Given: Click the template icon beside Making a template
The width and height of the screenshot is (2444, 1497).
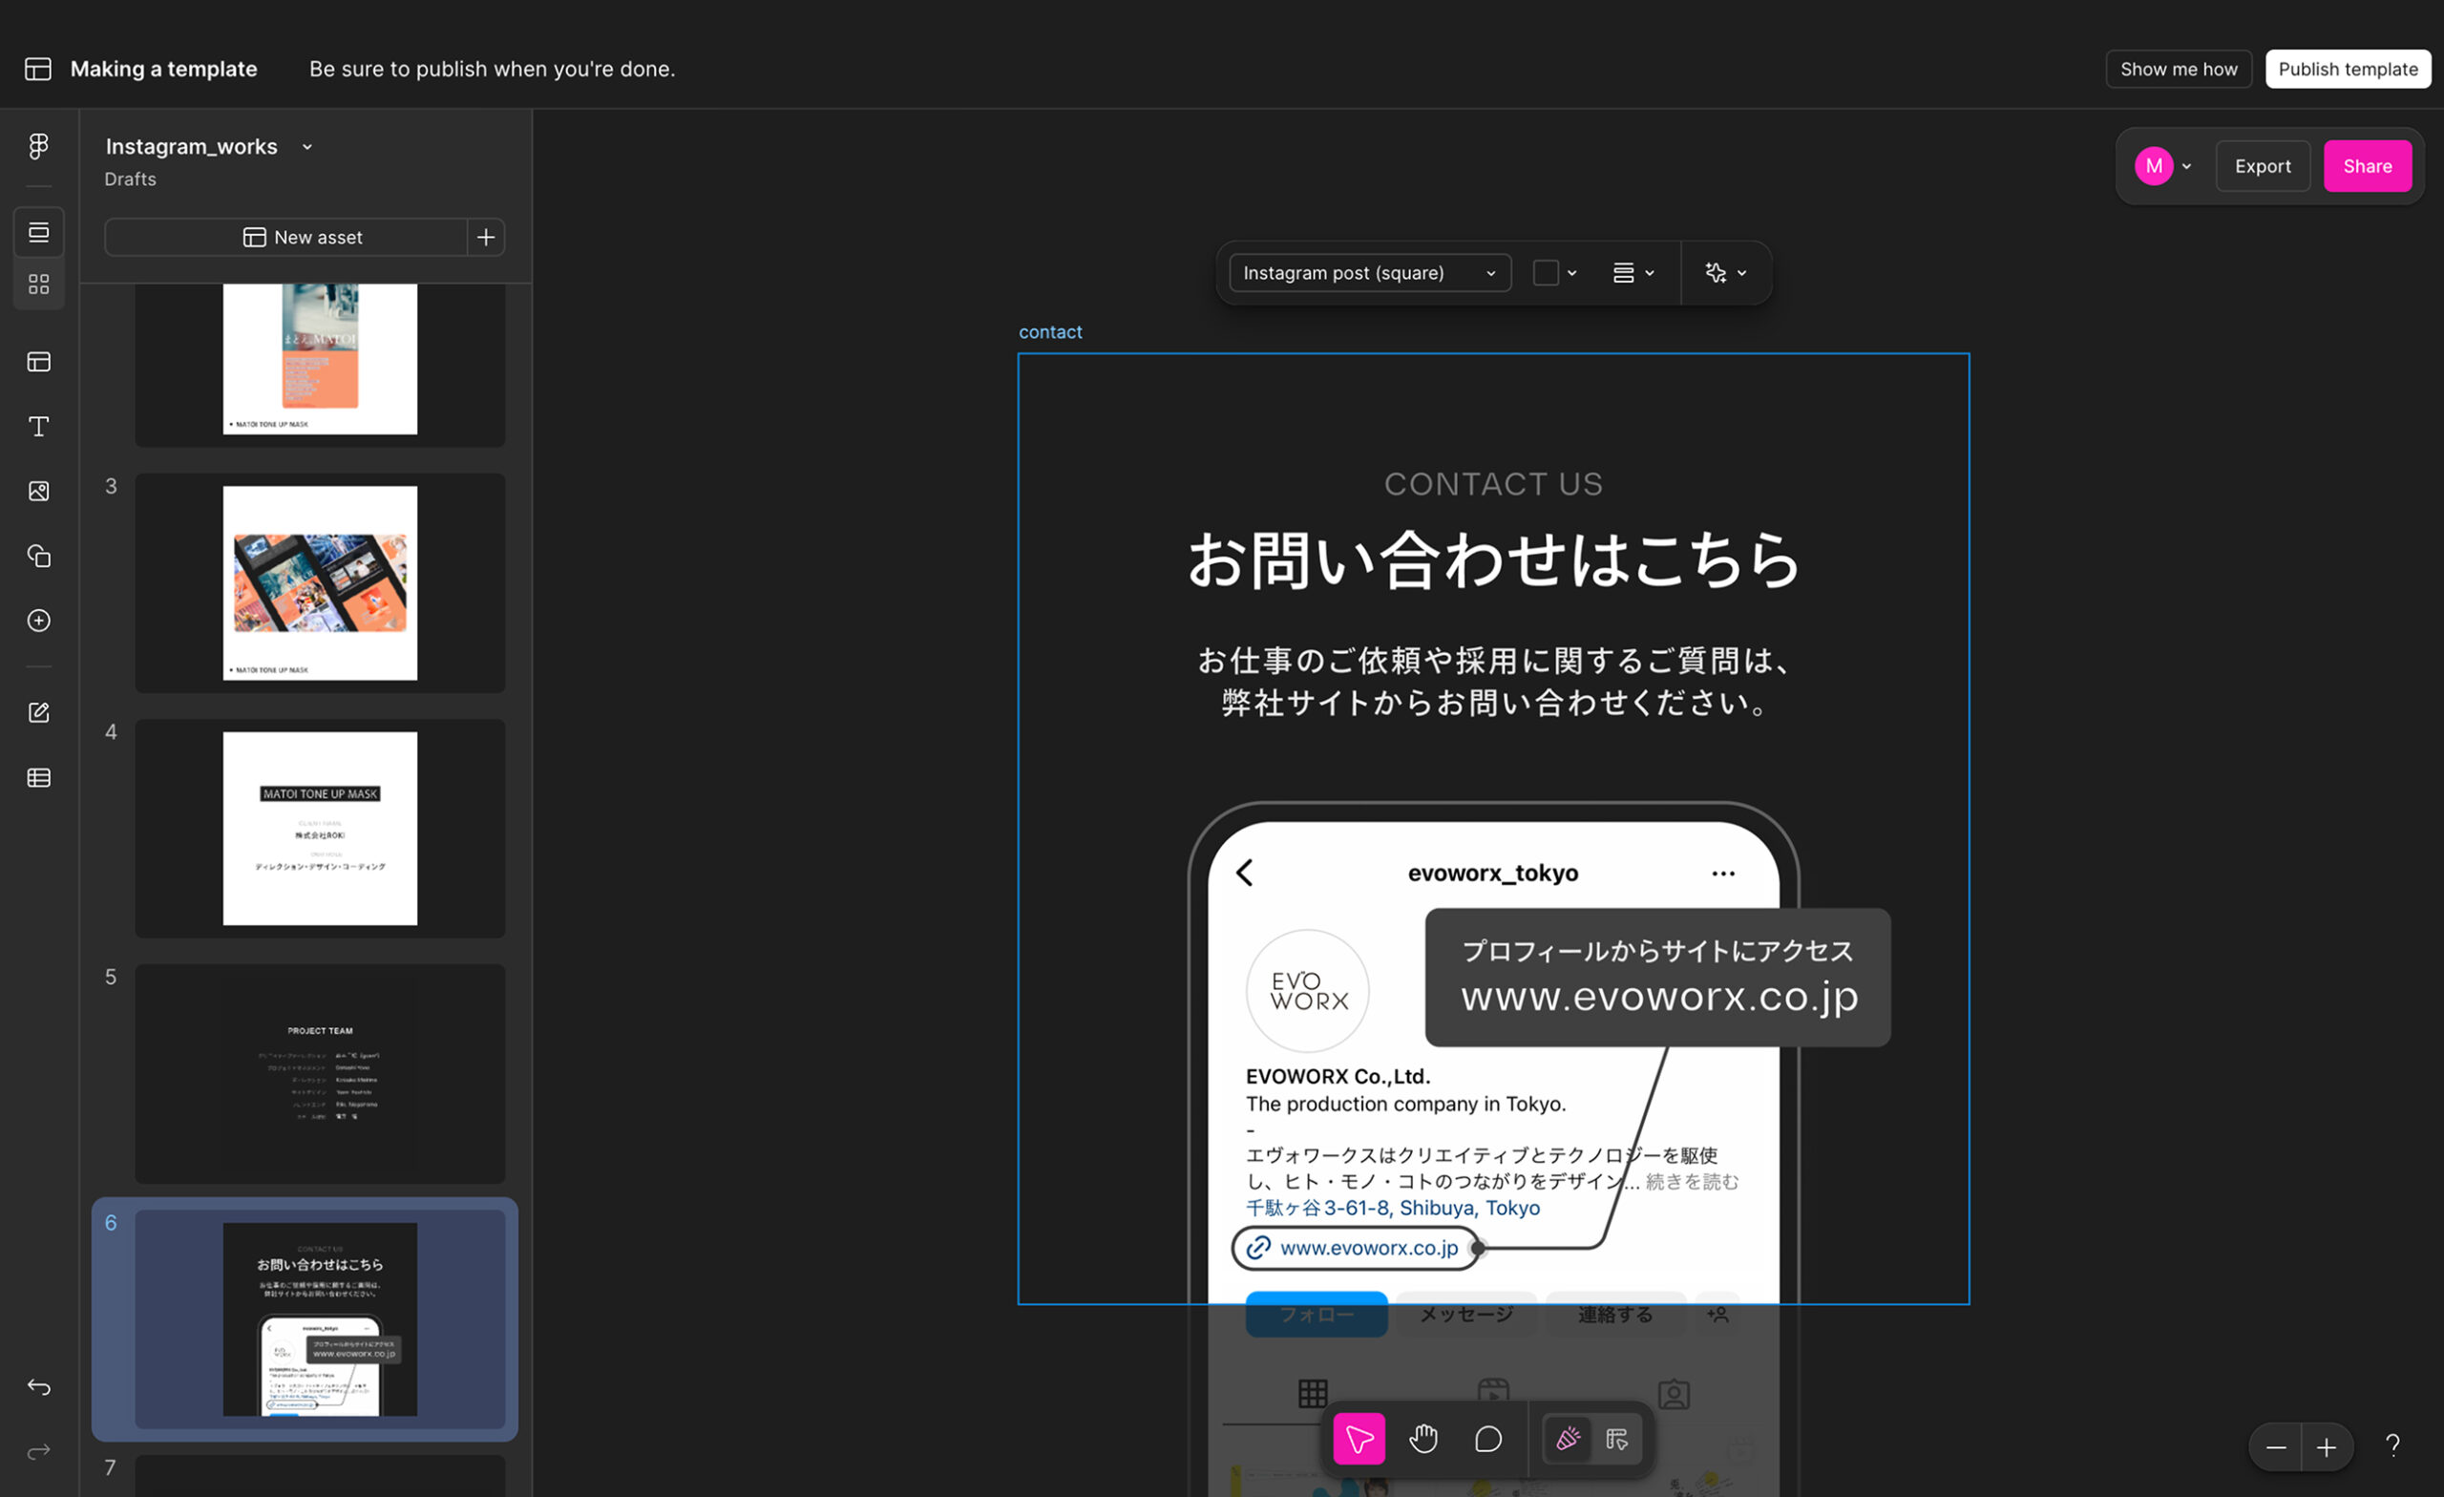Looking at the screenshot, I should coord(37,69).
